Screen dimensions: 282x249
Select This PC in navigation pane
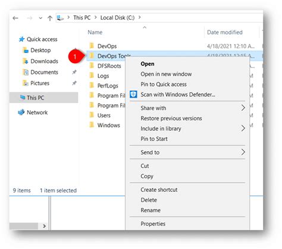[35, 98]
